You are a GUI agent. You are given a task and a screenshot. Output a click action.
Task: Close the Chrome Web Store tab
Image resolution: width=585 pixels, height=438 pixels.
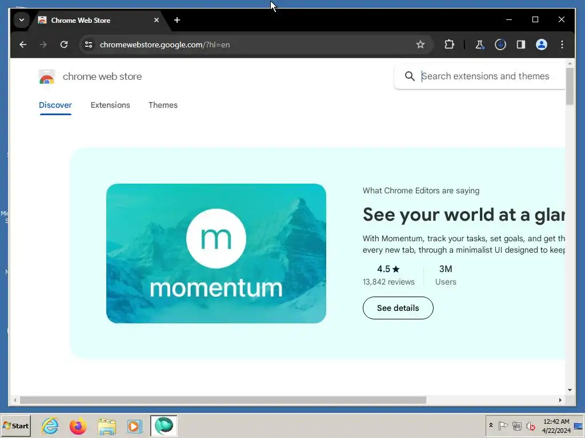pyautogui.click(x=157, y=20)
